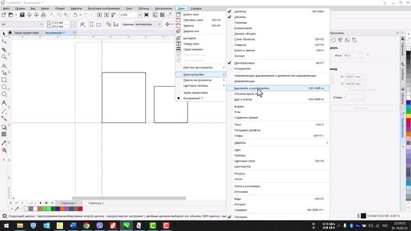The image size is (411, 231).
Task: Expand the Эффекты submenu in dockers list
Action: click(x=278, y=143)
